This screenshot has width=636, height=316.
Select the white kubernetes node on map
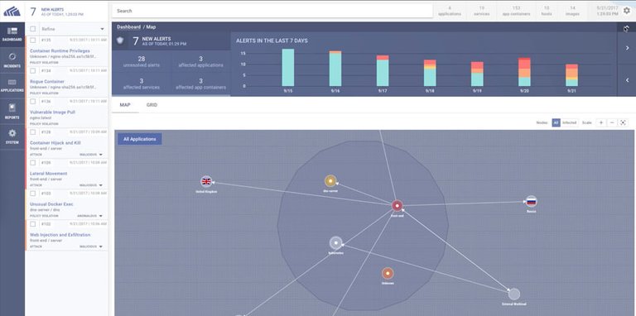point(336,243)
